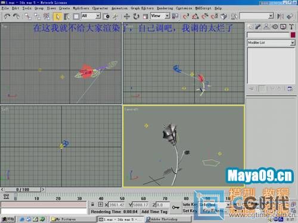Open the Mini Curve Editor icon
This screenshot has height=223, width=298.
[x=6, y=197]
